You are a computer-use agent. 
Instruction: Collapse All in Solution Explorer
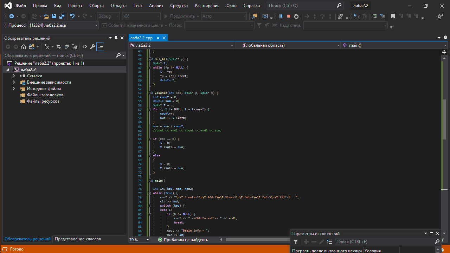point(66,47)
